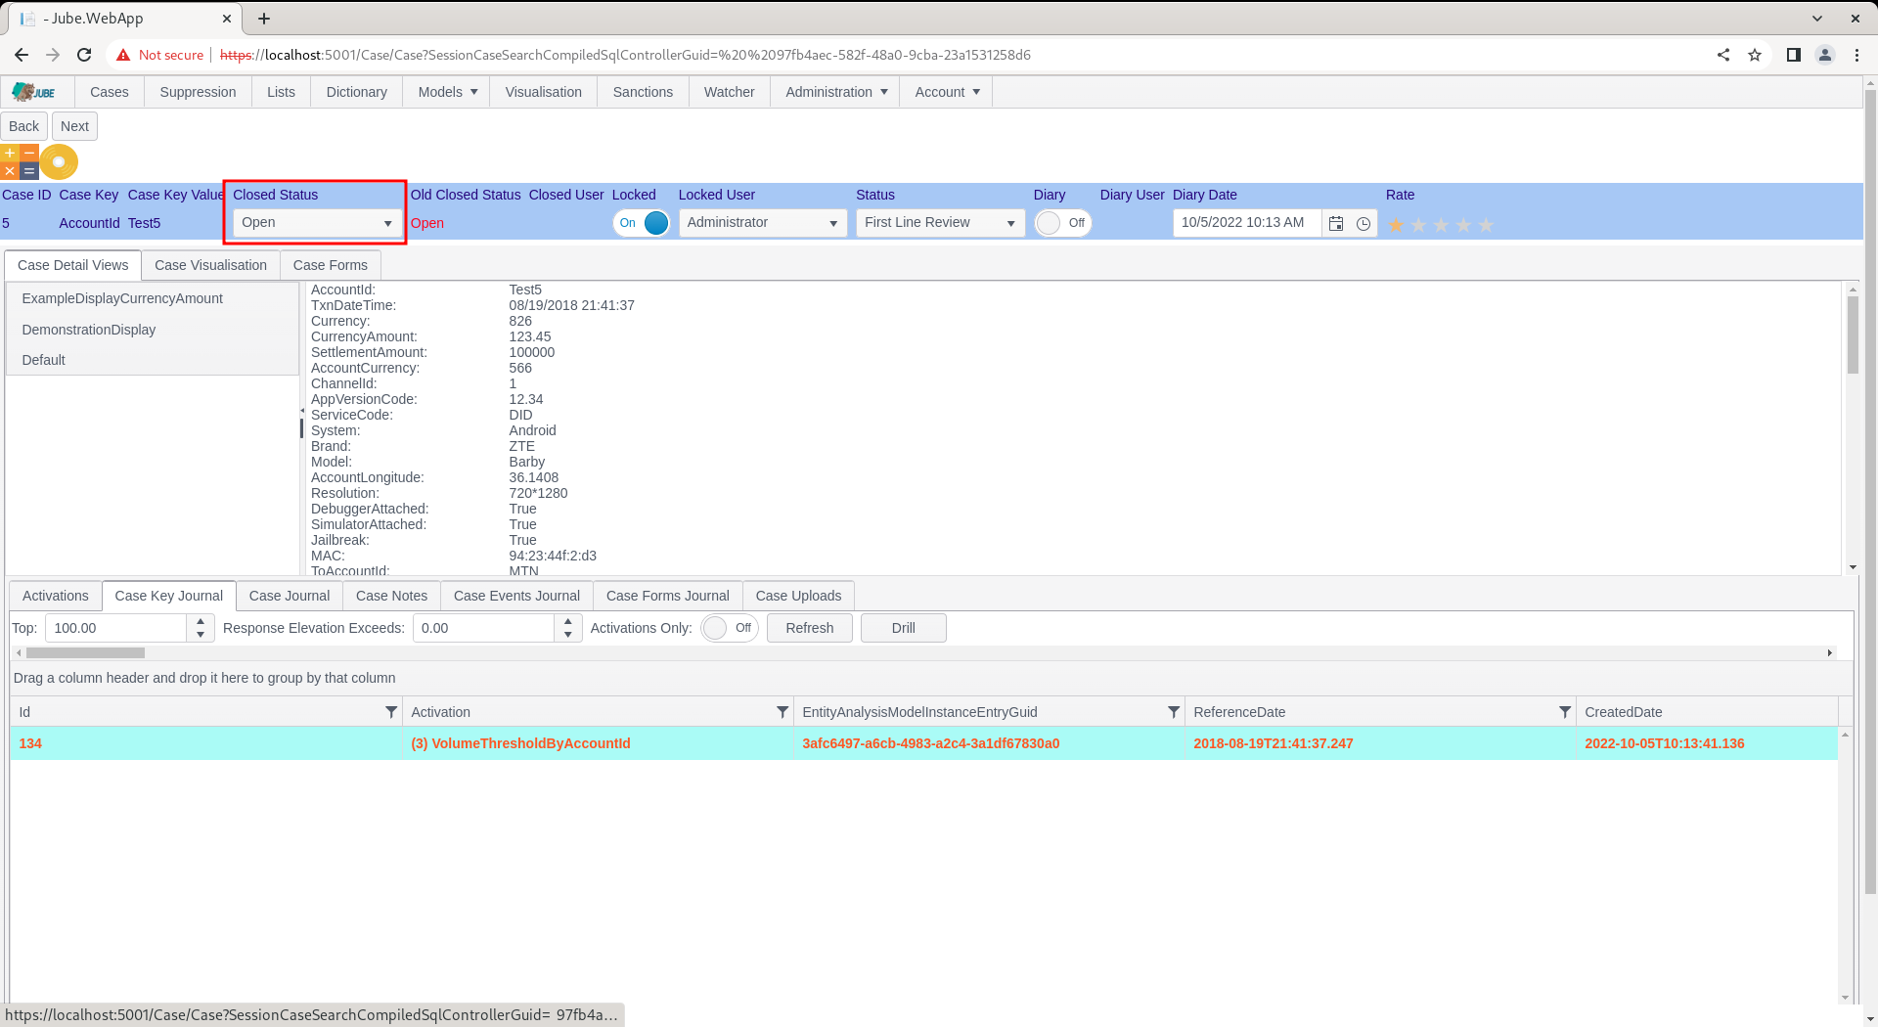This screenshot has height=1027, width=1878.
Task: Switch to the Case Uploads tab
Action: click(x=798, y=596)
